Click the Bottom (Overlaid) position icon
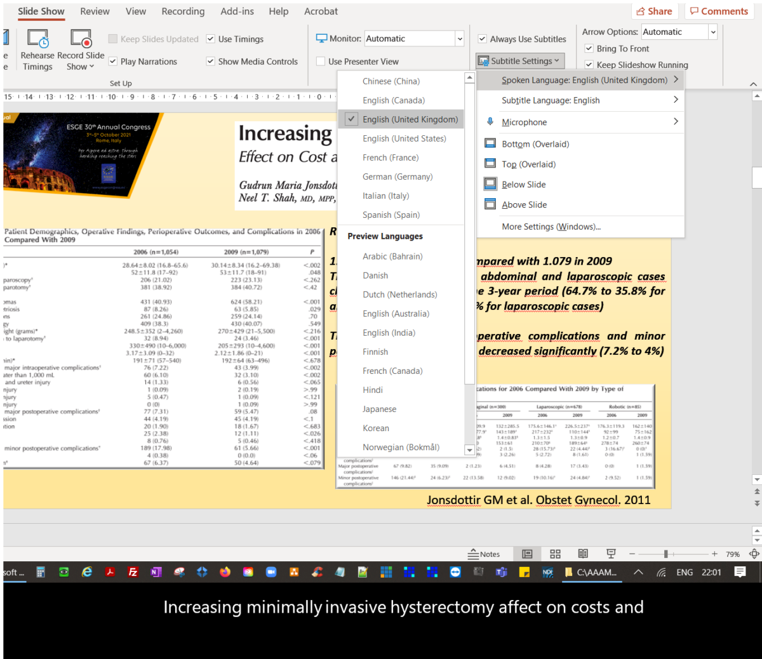This screenshot has height=659, width=762. coord(490,143)
